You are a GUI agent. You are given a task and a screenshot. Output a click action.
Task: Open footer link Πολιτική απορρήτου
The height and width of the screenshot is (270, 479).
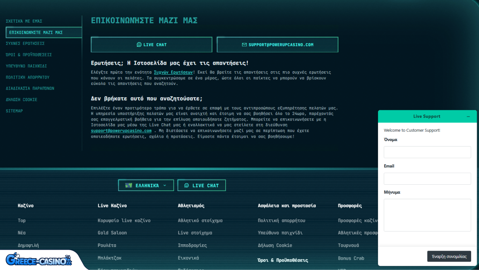(281, 220)
